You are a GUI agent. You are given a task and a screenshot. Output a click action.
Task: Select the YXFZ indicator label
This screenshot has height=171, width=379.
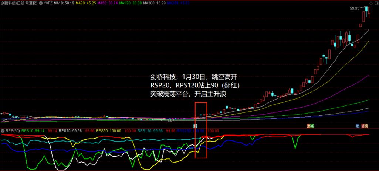[x=48, y=3]
